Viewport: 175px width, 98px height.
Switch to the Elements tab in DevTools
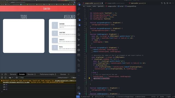[x=13, y=74]
